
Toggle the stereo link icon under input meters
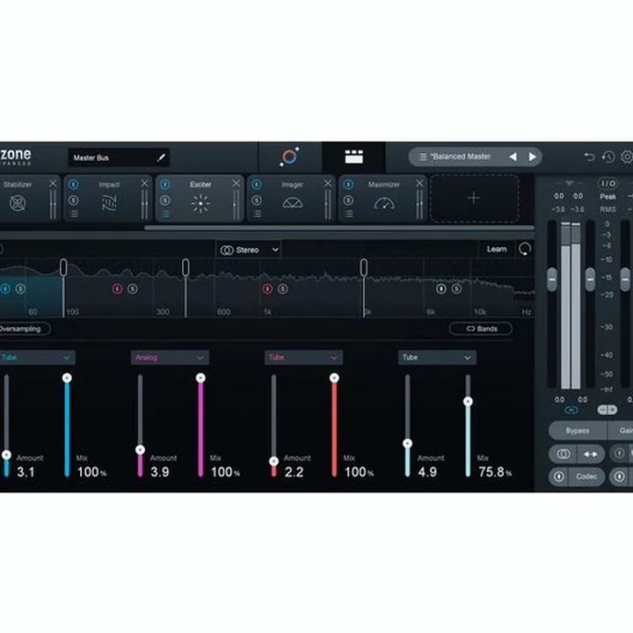(x=571, y=411)
